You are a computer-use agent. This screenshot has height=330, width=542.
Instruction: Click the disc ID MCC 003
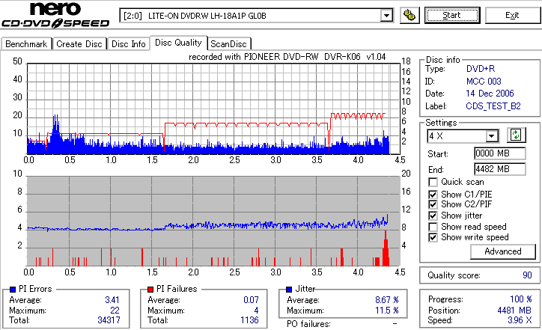[x=484, y=82]
